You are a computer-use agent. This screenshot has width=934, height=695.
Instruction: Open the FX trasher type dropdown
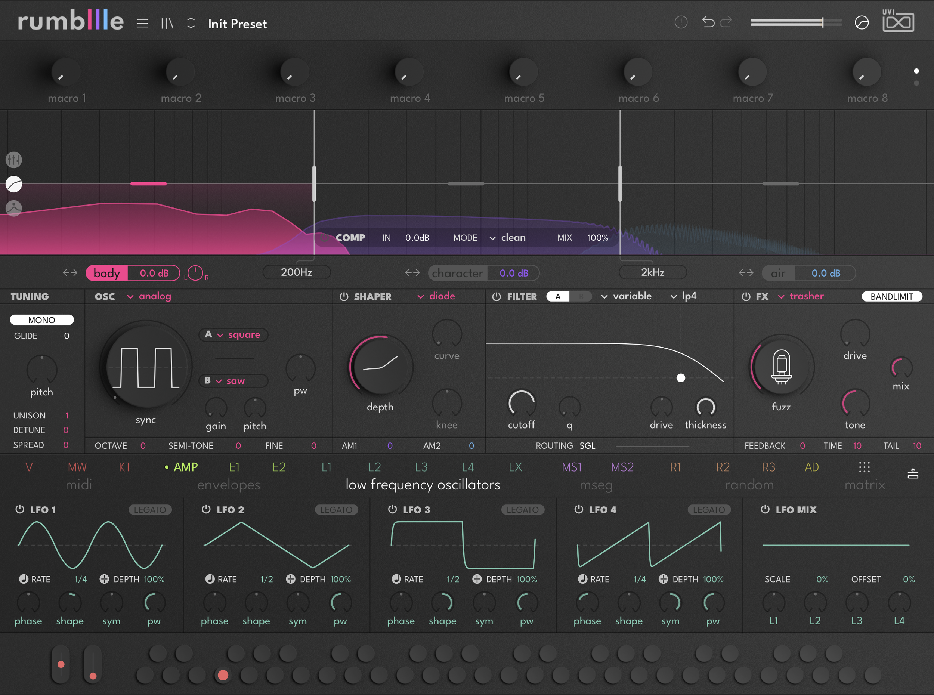tap(801, 296)
